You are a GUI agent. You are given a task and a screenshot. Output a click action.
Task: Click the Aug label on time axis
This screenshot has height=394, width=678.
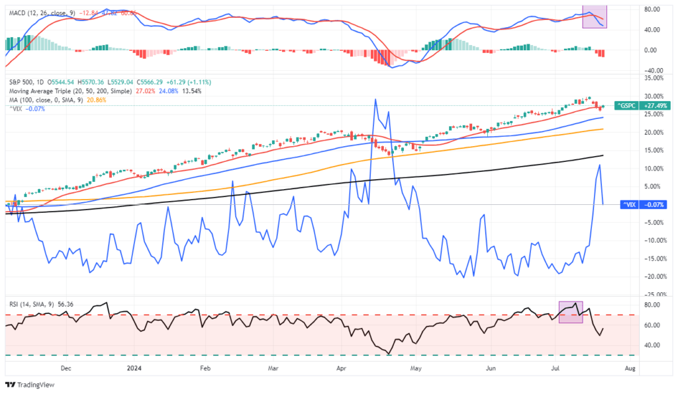click(630, 368)
